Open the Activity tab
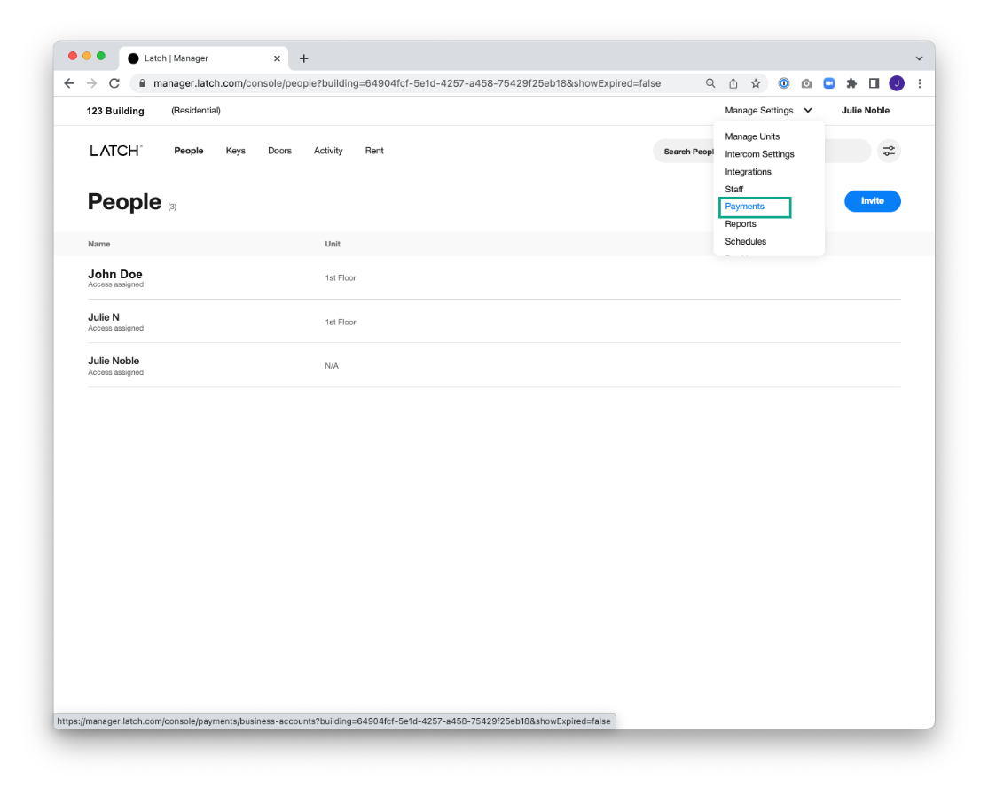This screenshot has height=795, width=988. coord(328,151)
